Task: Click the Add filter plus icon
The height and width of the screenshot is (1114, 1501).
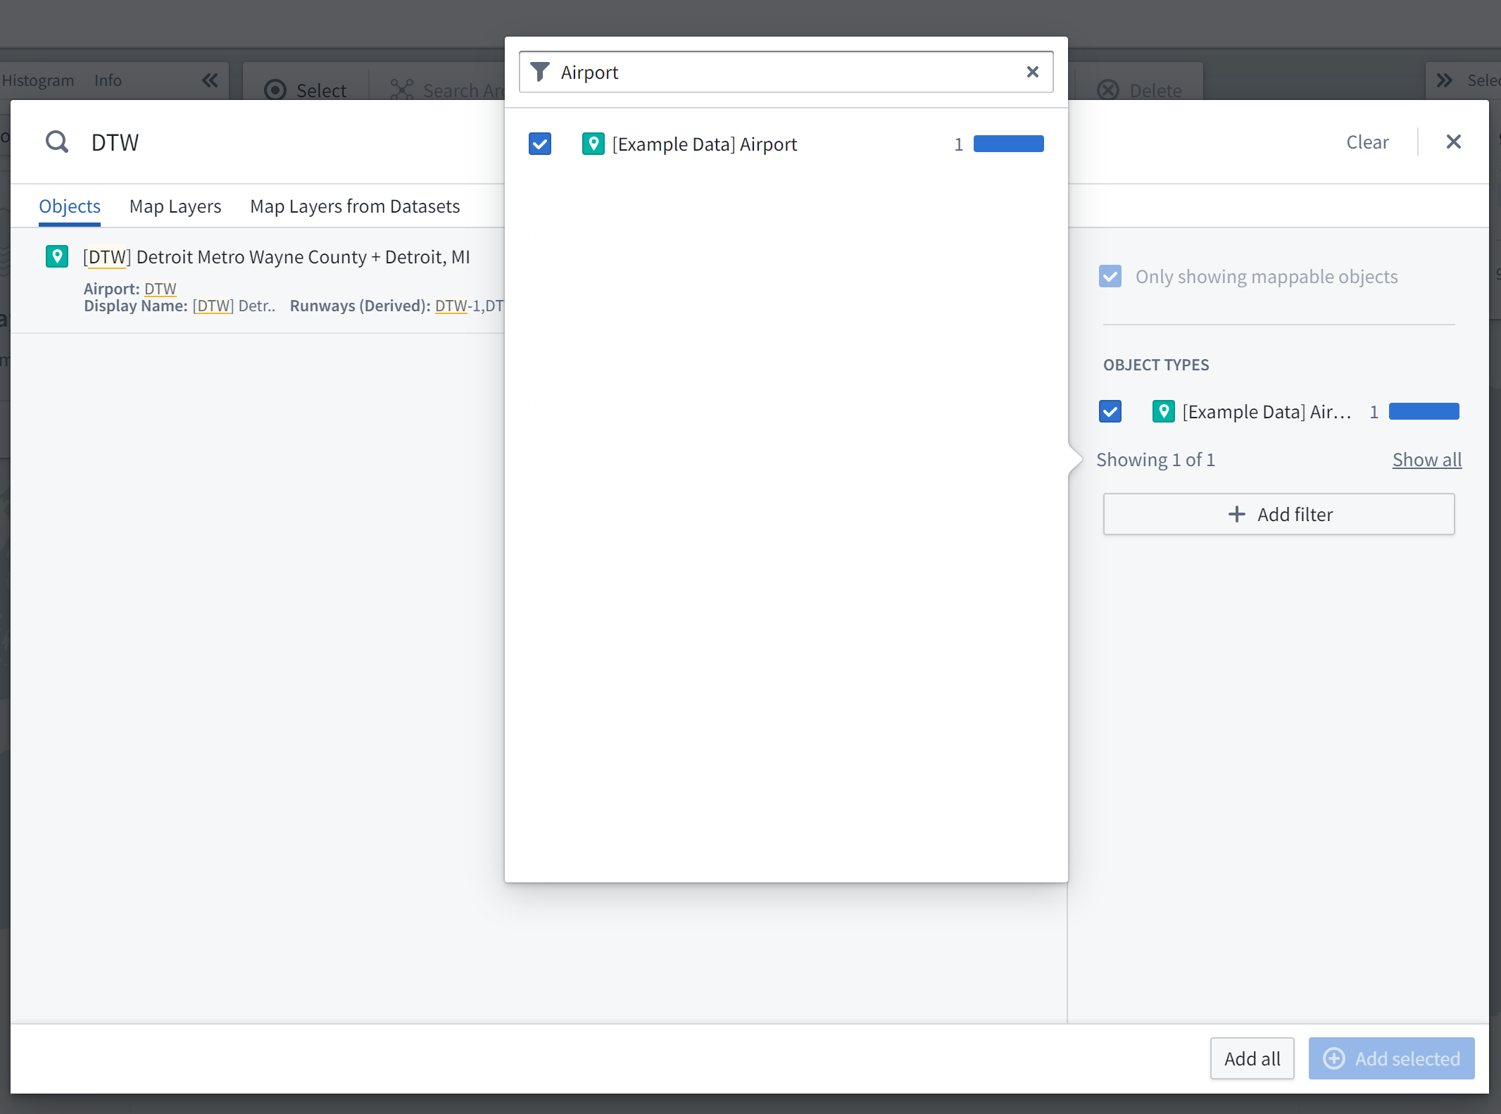Action: (x=1236, y=514)
